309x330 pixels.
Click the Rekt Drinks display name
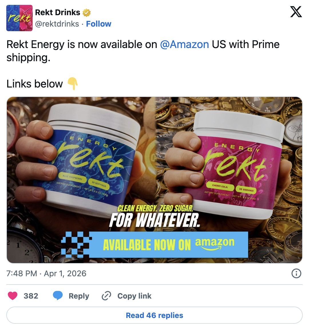point(58,12)
